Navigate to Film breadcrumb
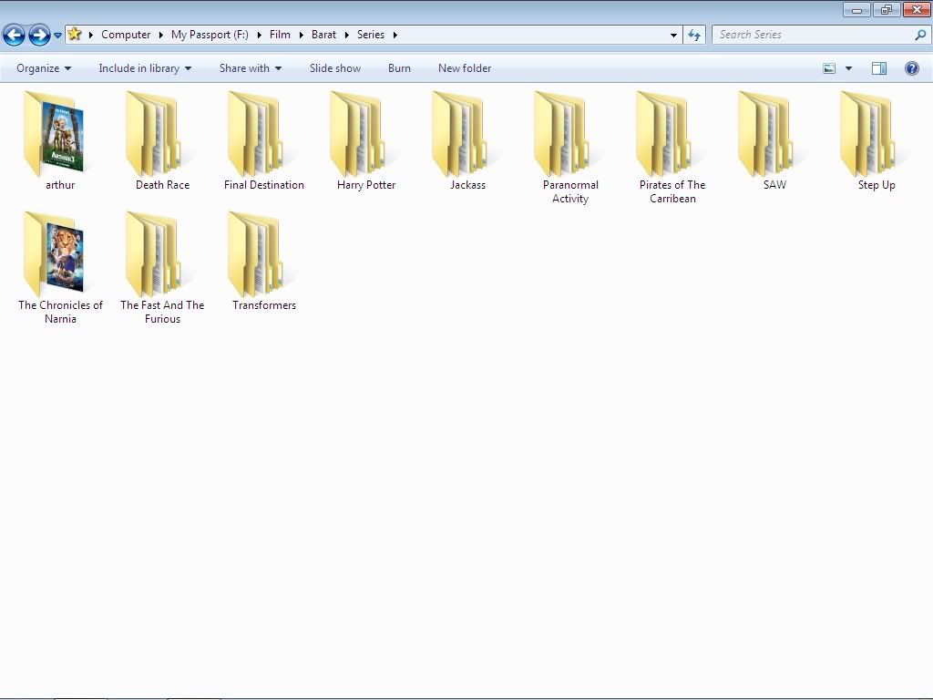This screenshot has height=700, width=933. pos(280,35)
